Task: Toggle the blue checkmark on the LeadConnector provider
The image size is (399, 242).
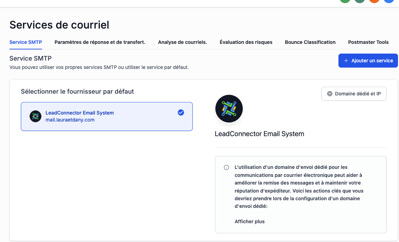Action: coord(181,112)
